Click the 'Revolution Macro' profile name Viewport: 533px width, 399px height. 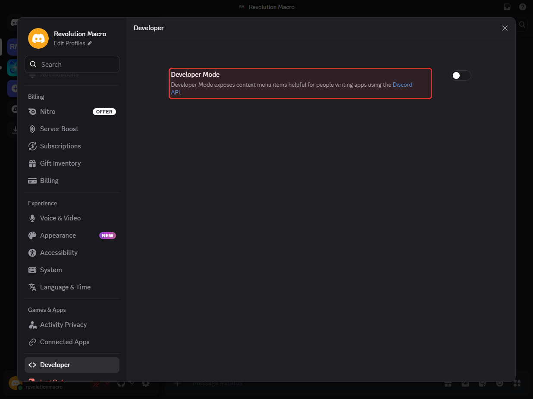pos(80,34)
